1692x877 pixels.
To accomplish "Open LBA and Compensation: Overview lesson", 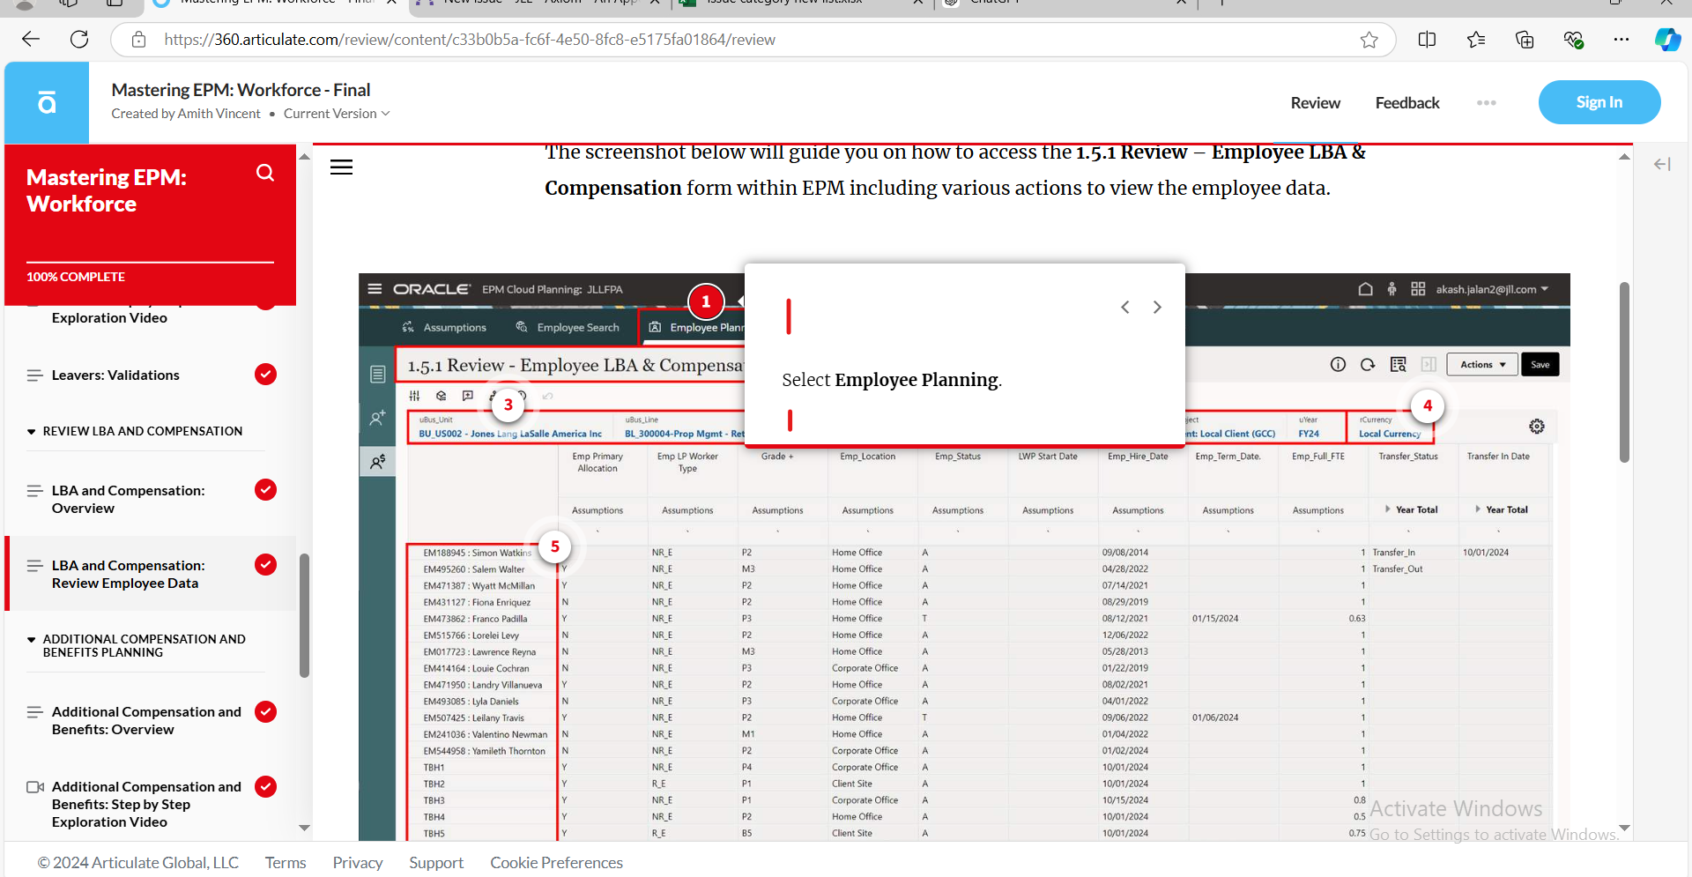I will pyautogui.click(x=129, y=500).
